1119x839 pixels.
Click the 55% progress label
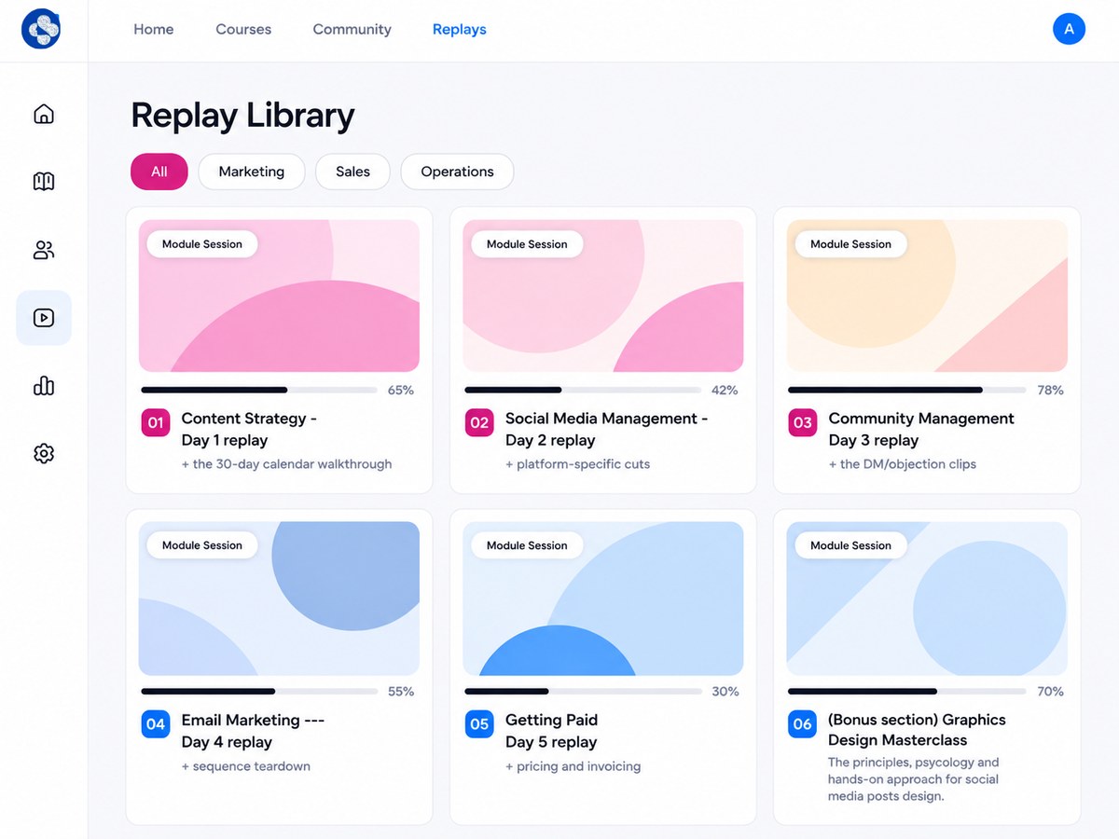(x=401, y=692)
